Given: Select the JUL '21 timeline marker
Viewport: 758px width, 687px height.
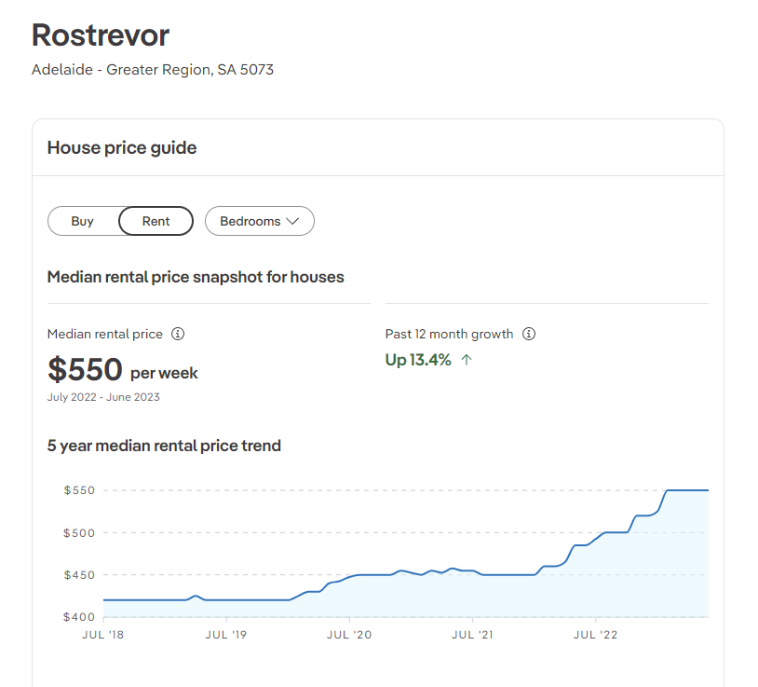Looking at the screenshot, I should tap(472, 635).
